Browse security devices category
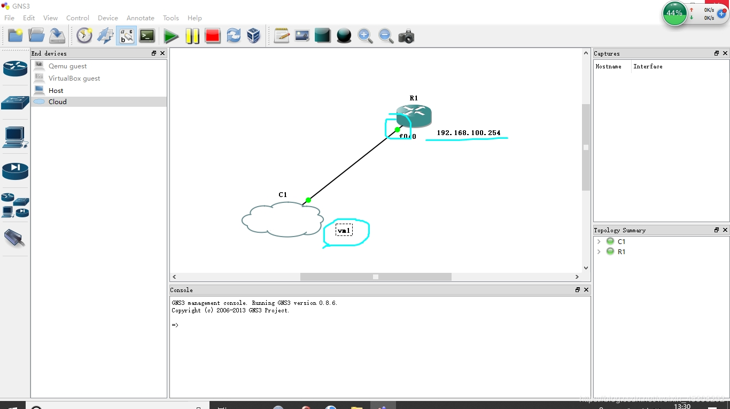Image resolution: width=730 pixels, height=409 pixels. point(15,171)
